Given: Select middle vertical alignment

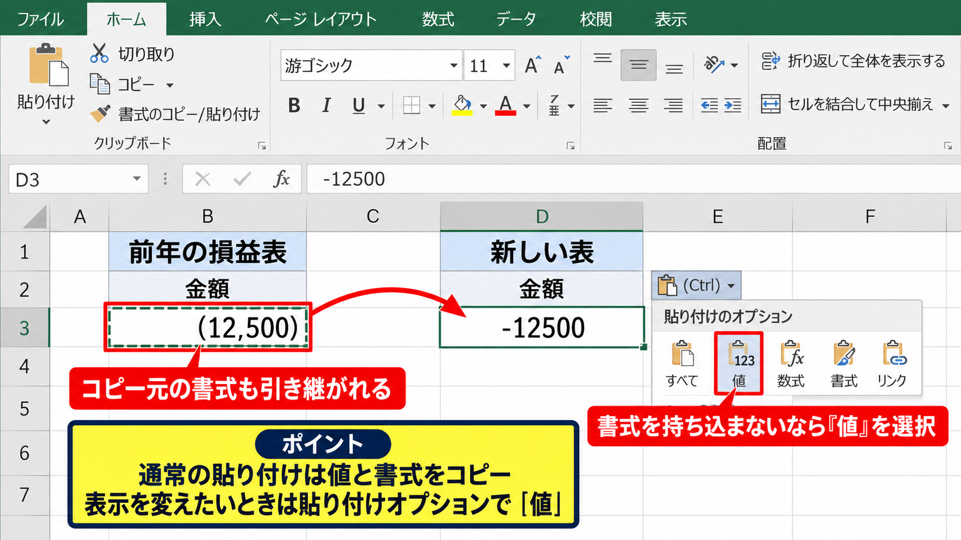Looking at the screenshot, I should tap(639, 65).
